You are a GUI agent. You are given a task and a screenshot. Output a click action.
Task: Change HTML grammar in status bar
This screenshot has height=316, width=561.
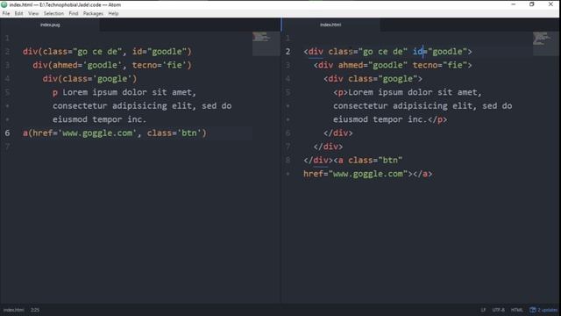(516, 310)
